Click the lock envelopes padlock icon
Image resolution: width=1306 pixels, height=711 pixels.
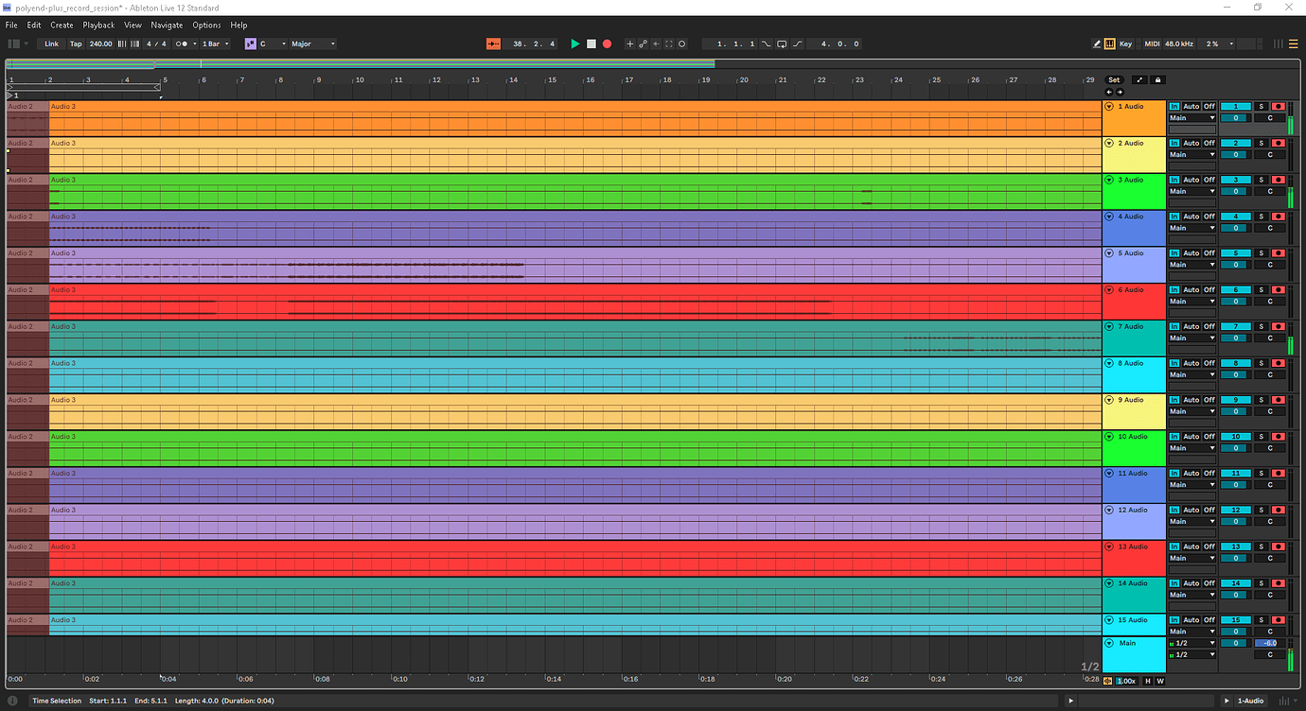(1157, 80)
